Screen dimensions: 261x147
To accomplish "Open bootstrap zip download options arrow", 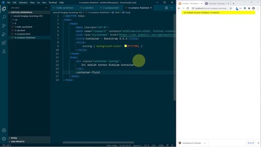I will (x=205, y=143).
